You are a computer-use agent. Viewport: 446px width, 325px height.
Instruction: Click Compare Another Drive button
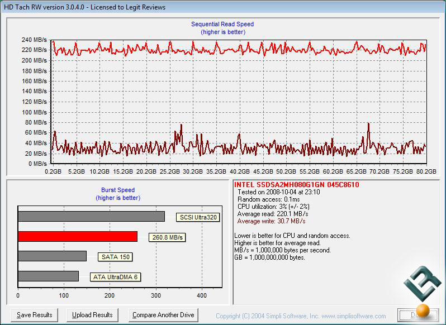[163, 315]
